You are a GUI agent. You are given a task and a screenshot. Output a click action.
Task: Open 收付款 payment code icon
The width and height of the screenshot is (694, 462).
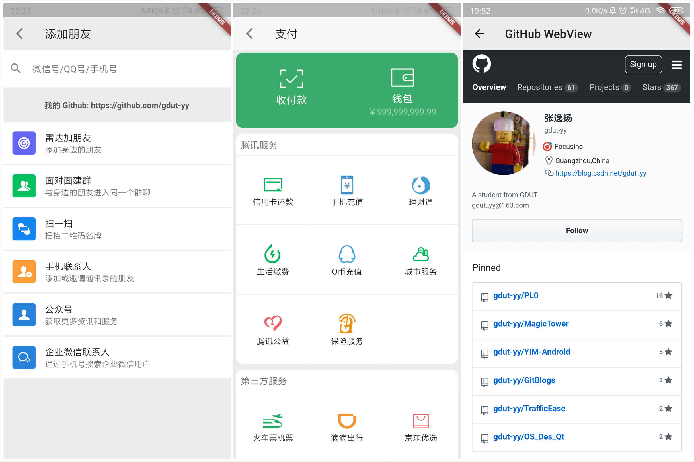pyautogui.click(x=291, y=79)
